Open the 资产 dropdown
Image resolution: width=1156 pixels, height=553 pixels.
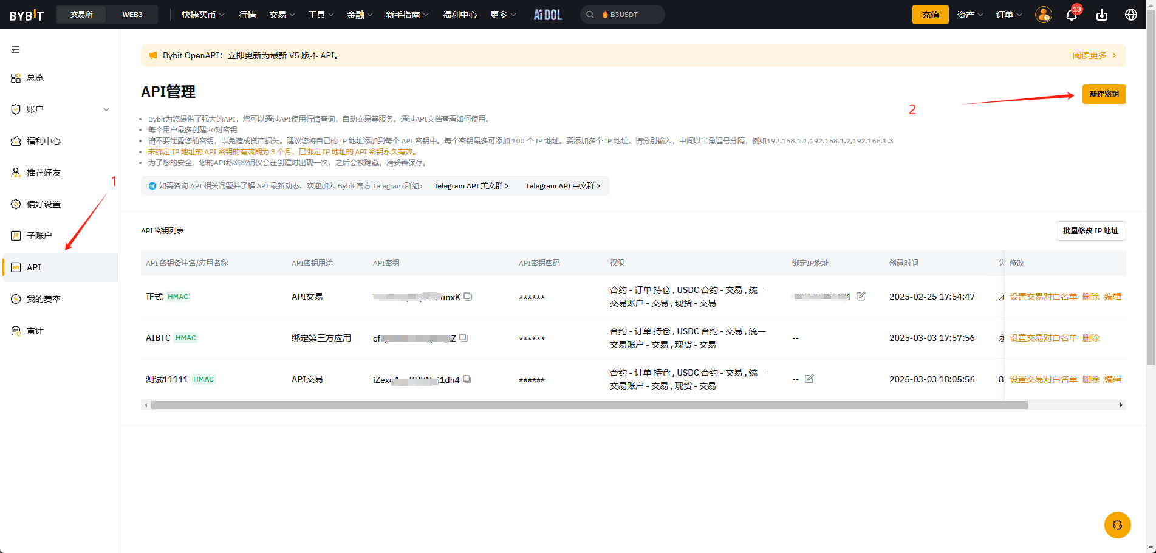(x=970, y=15)
